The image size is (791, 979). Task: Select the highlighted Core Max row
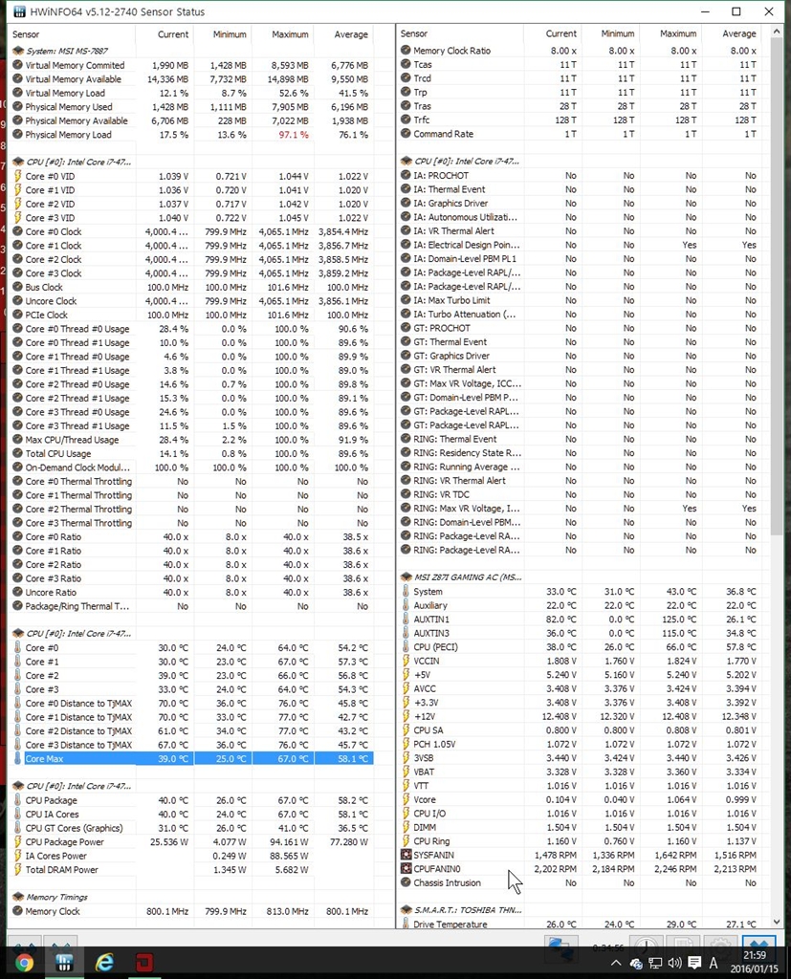pyautogui.click(x=192, y=758)
